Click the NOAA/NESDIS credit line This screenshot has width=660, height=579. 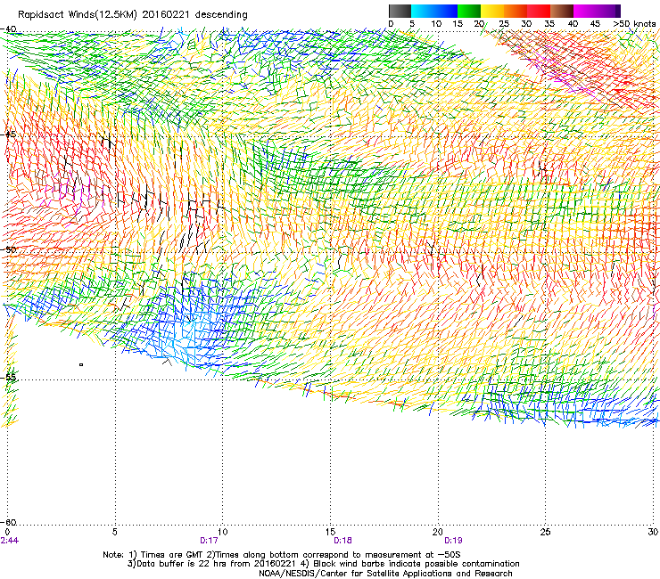point(385,573)
